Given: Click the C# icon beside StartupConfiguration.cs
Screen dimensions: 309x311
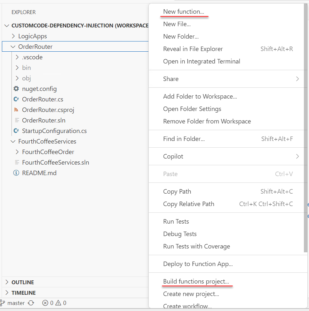Looking at the screenshot, I should tap(16, 131).
